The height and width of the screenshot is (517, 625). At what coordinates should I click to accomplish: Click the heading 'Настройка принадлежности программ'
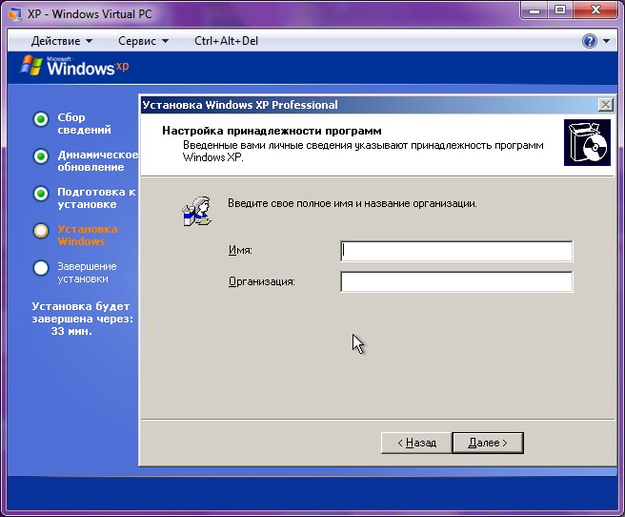(272, 131)
